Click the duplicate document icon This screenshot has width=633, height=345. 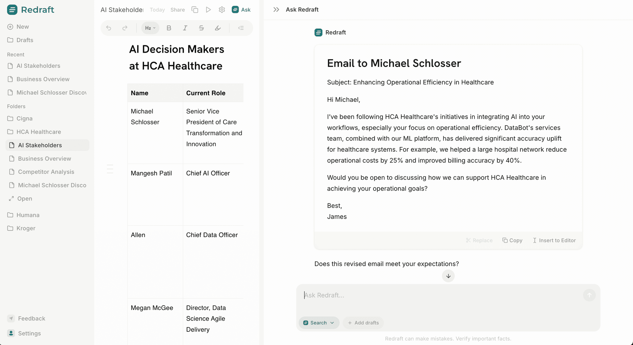coord(195,10)
